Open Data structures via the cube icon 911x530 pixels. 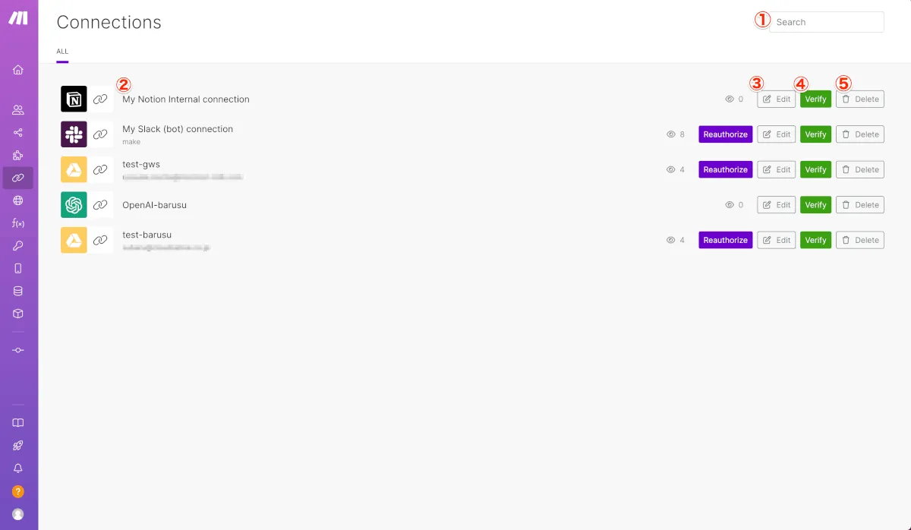coord(18,314)
